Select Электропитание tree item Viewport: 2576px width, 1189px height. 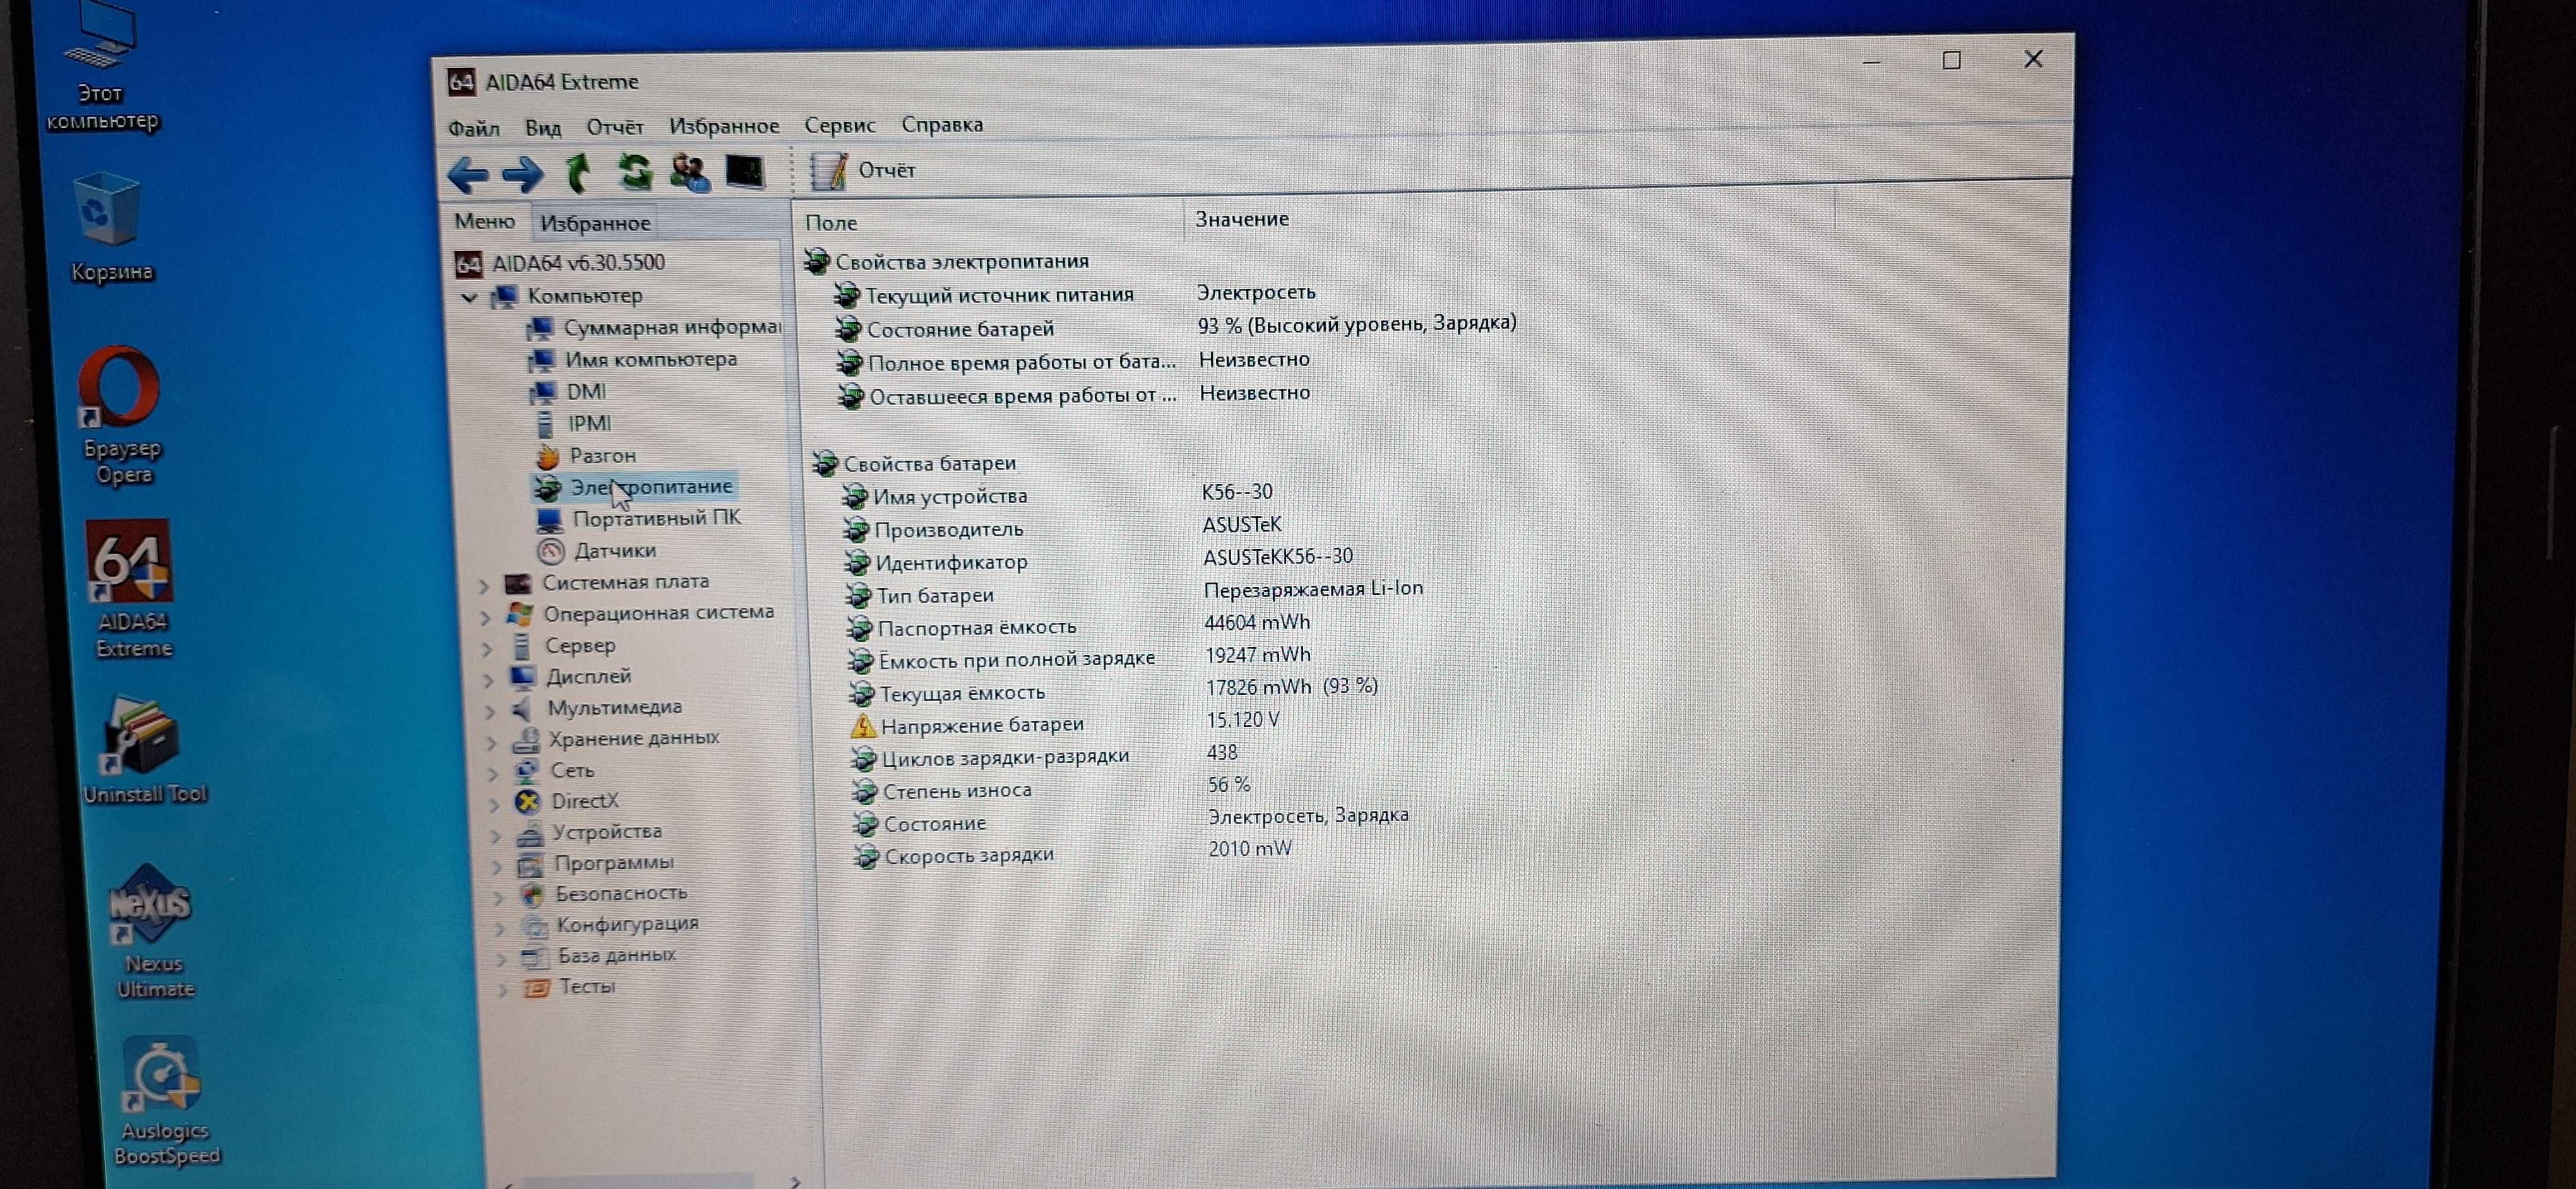tap(634, 487)
